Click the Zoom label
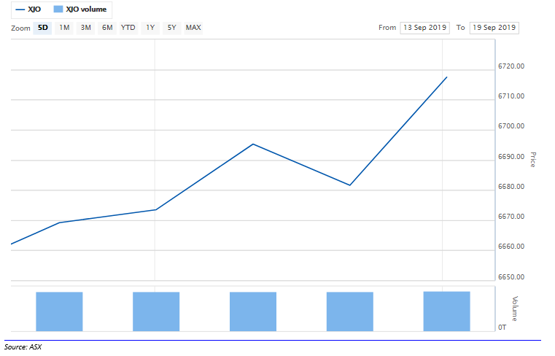This screenshot has width=555, height=356. pyautogui.click(x=20, y=28)
